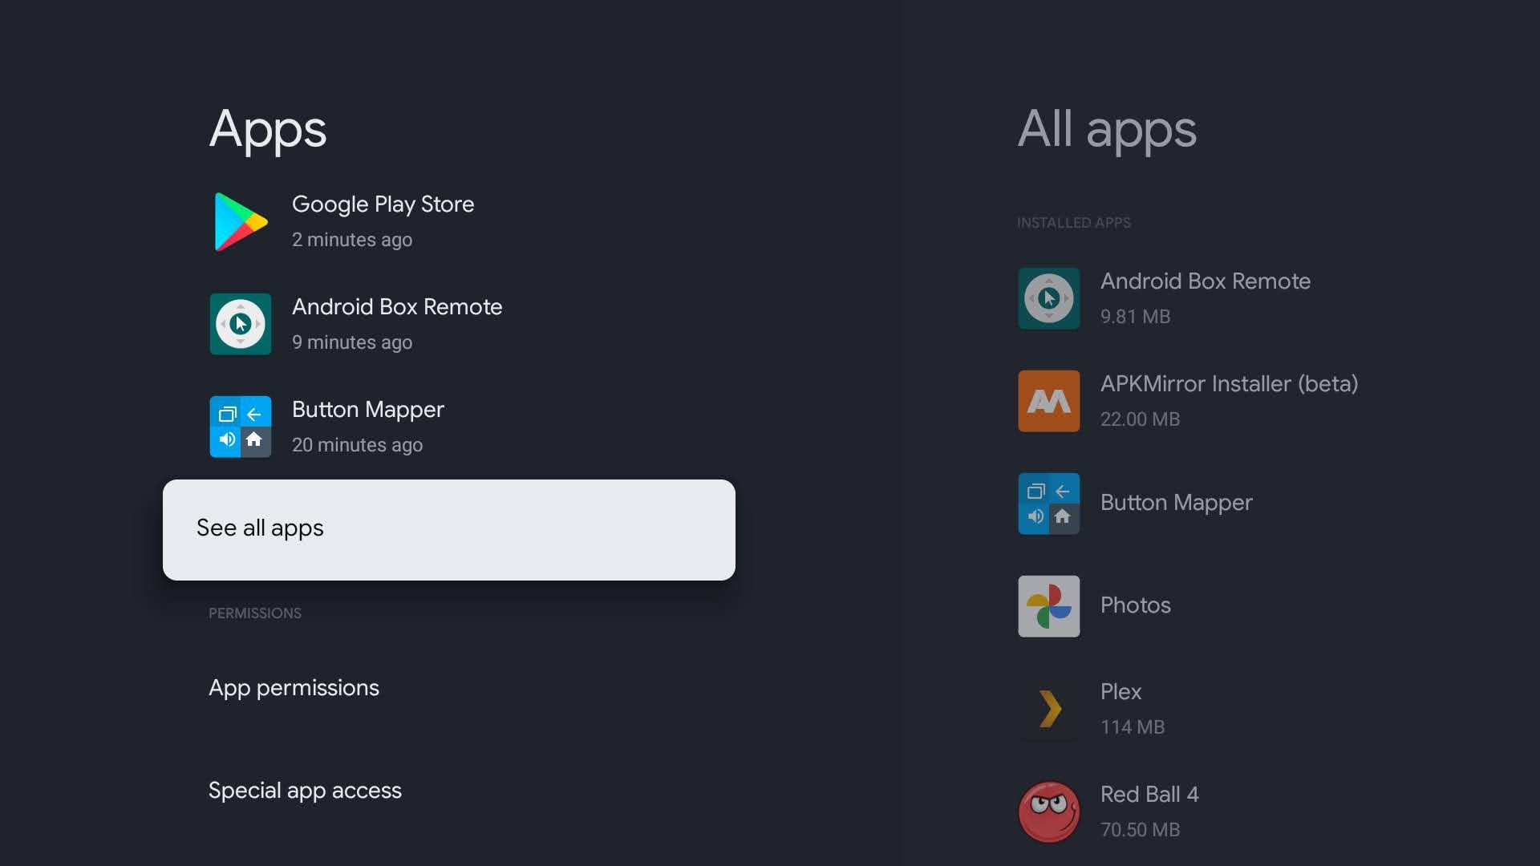This screenshot has height=866, width=1540.
Task: Select APKMirror Installer (beta) in the list
Action: pyautogui.click(x=1229, y=401)
